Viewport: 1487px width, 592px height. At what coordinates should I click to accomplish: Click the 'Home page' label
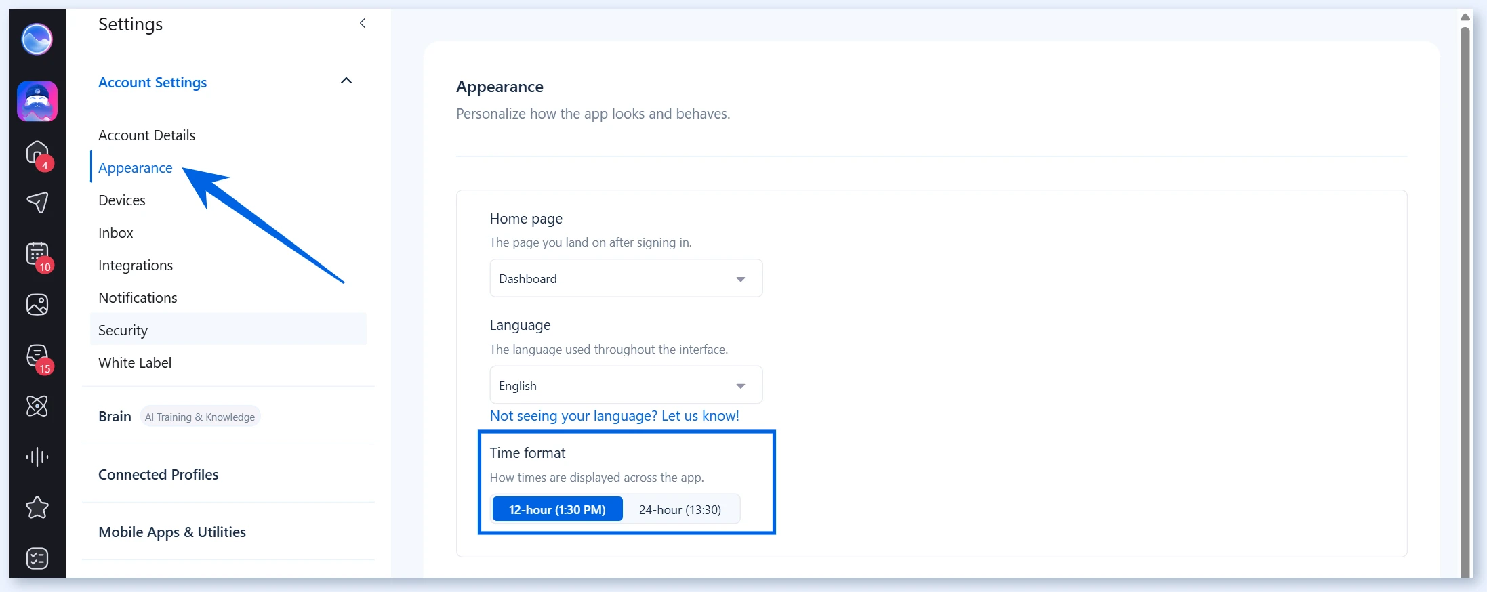tap(526, 219)
